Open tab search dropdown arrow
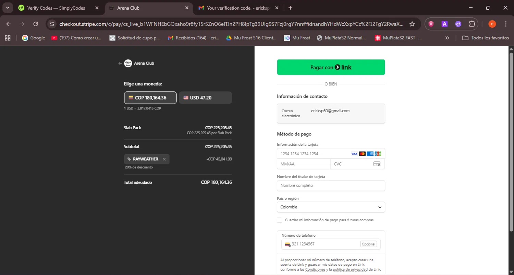This screenshot has width=514, height=275. click(8, 8)
